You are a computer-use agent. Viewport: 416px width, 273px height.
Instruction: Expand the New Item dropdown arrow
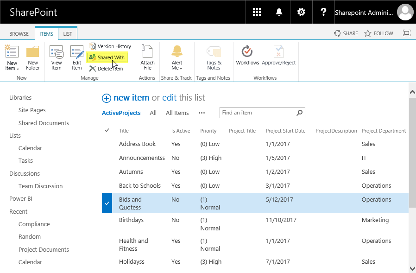(18, 69)
